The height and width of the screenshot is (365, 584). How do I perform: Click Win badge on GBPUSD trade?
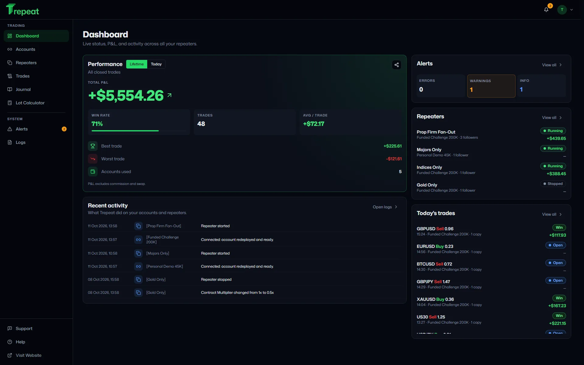[x=559, y=228]
